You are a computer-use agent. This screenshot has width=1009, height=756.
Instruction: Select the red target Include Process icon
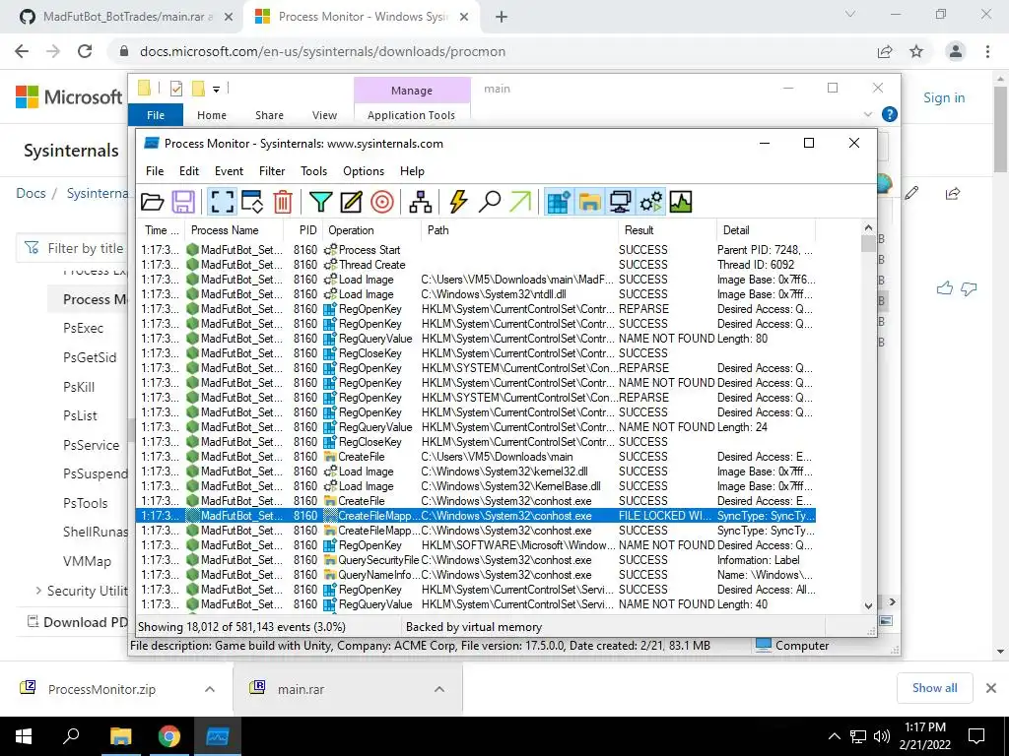pyautogui.click(x=382, y=202)
